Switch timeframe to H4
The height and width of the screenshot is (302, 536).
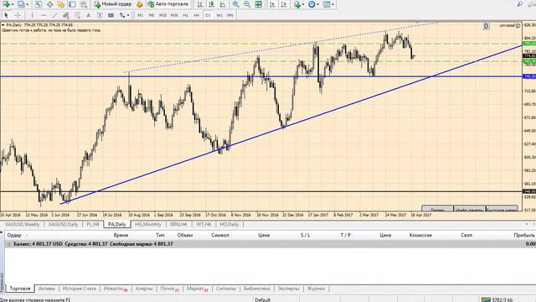[196, 15]
